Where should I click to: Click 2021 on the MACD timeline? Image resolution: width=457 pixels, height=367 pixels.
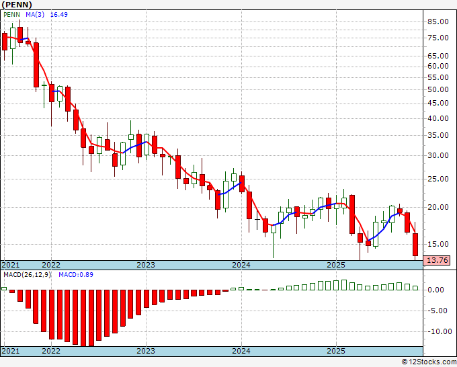(x=11, y=351)
